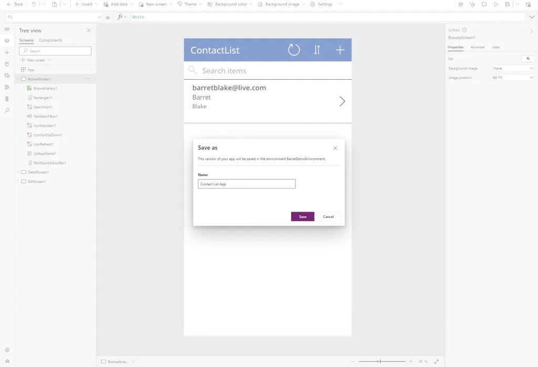Open the Search icon in left sidebar
The width and height of the screenshot is (538, 367).
[7, 110]
